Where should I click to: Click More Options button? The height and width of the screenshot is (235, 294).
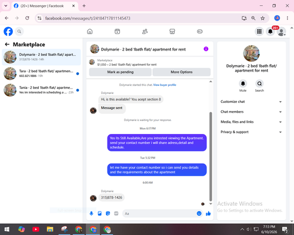(182, 72)
